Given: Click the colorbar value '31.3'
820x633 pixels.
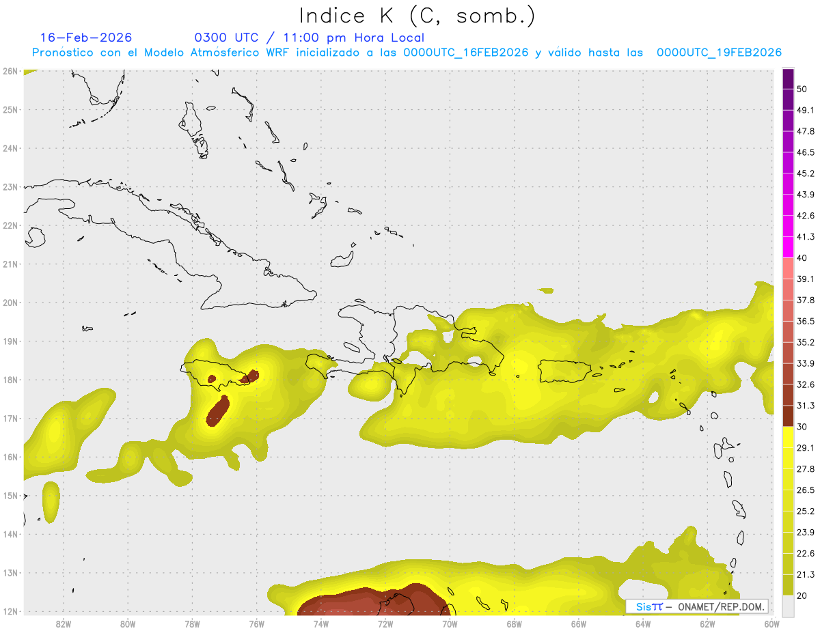Looking at the screenshot, I should [x=804, y=406].
